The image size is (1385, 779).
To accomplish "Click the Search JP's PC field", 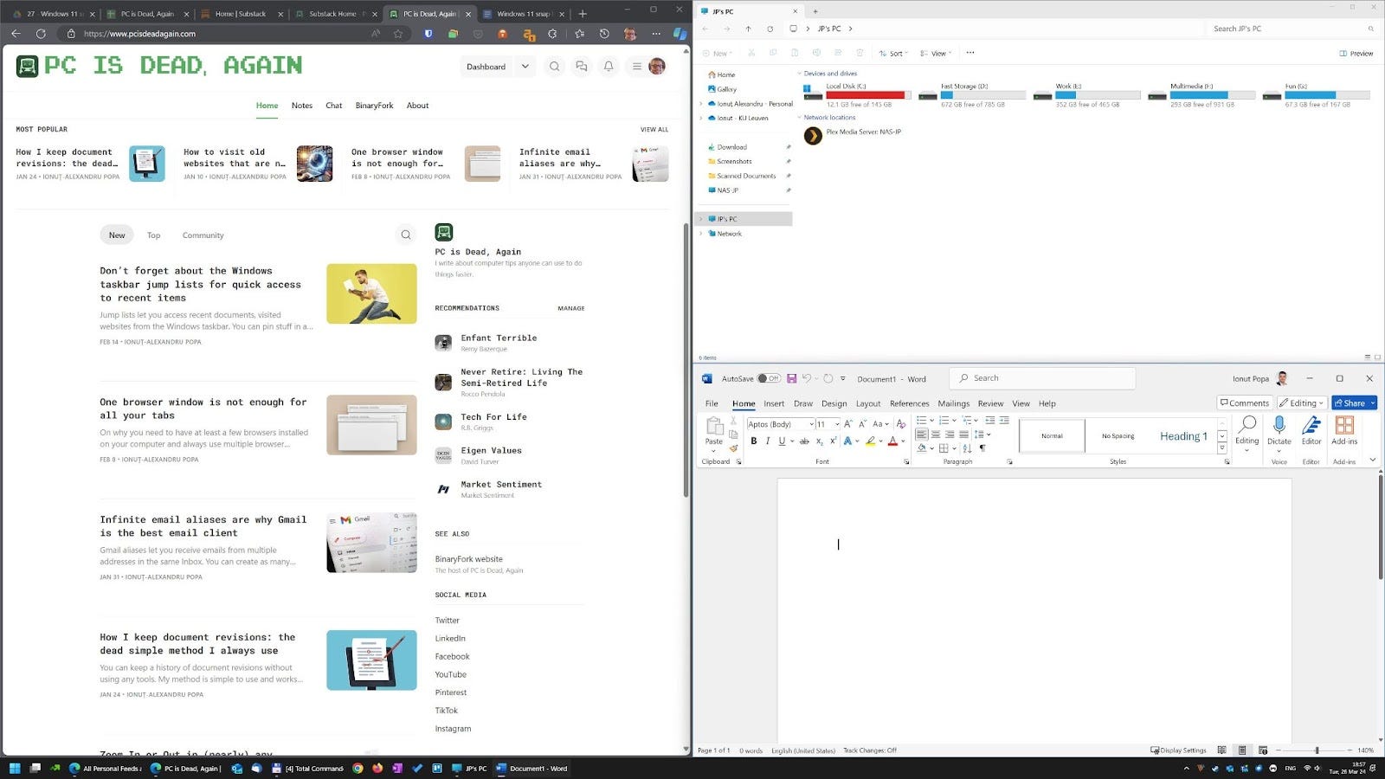I will click(1291, 29).
